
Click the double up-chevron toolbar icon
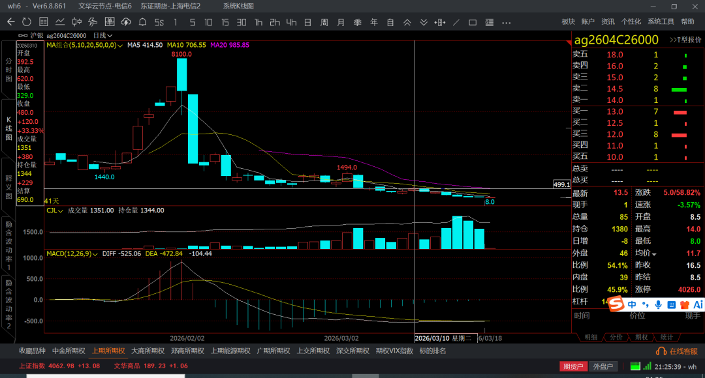point(407,22)
